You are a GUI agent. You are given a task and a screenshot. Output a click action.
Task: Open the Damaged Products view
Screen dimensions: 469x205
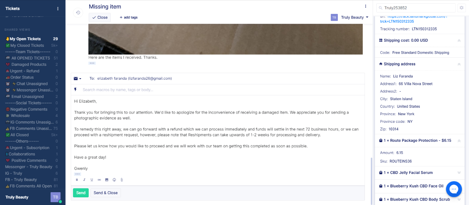(x=29, y=65)
